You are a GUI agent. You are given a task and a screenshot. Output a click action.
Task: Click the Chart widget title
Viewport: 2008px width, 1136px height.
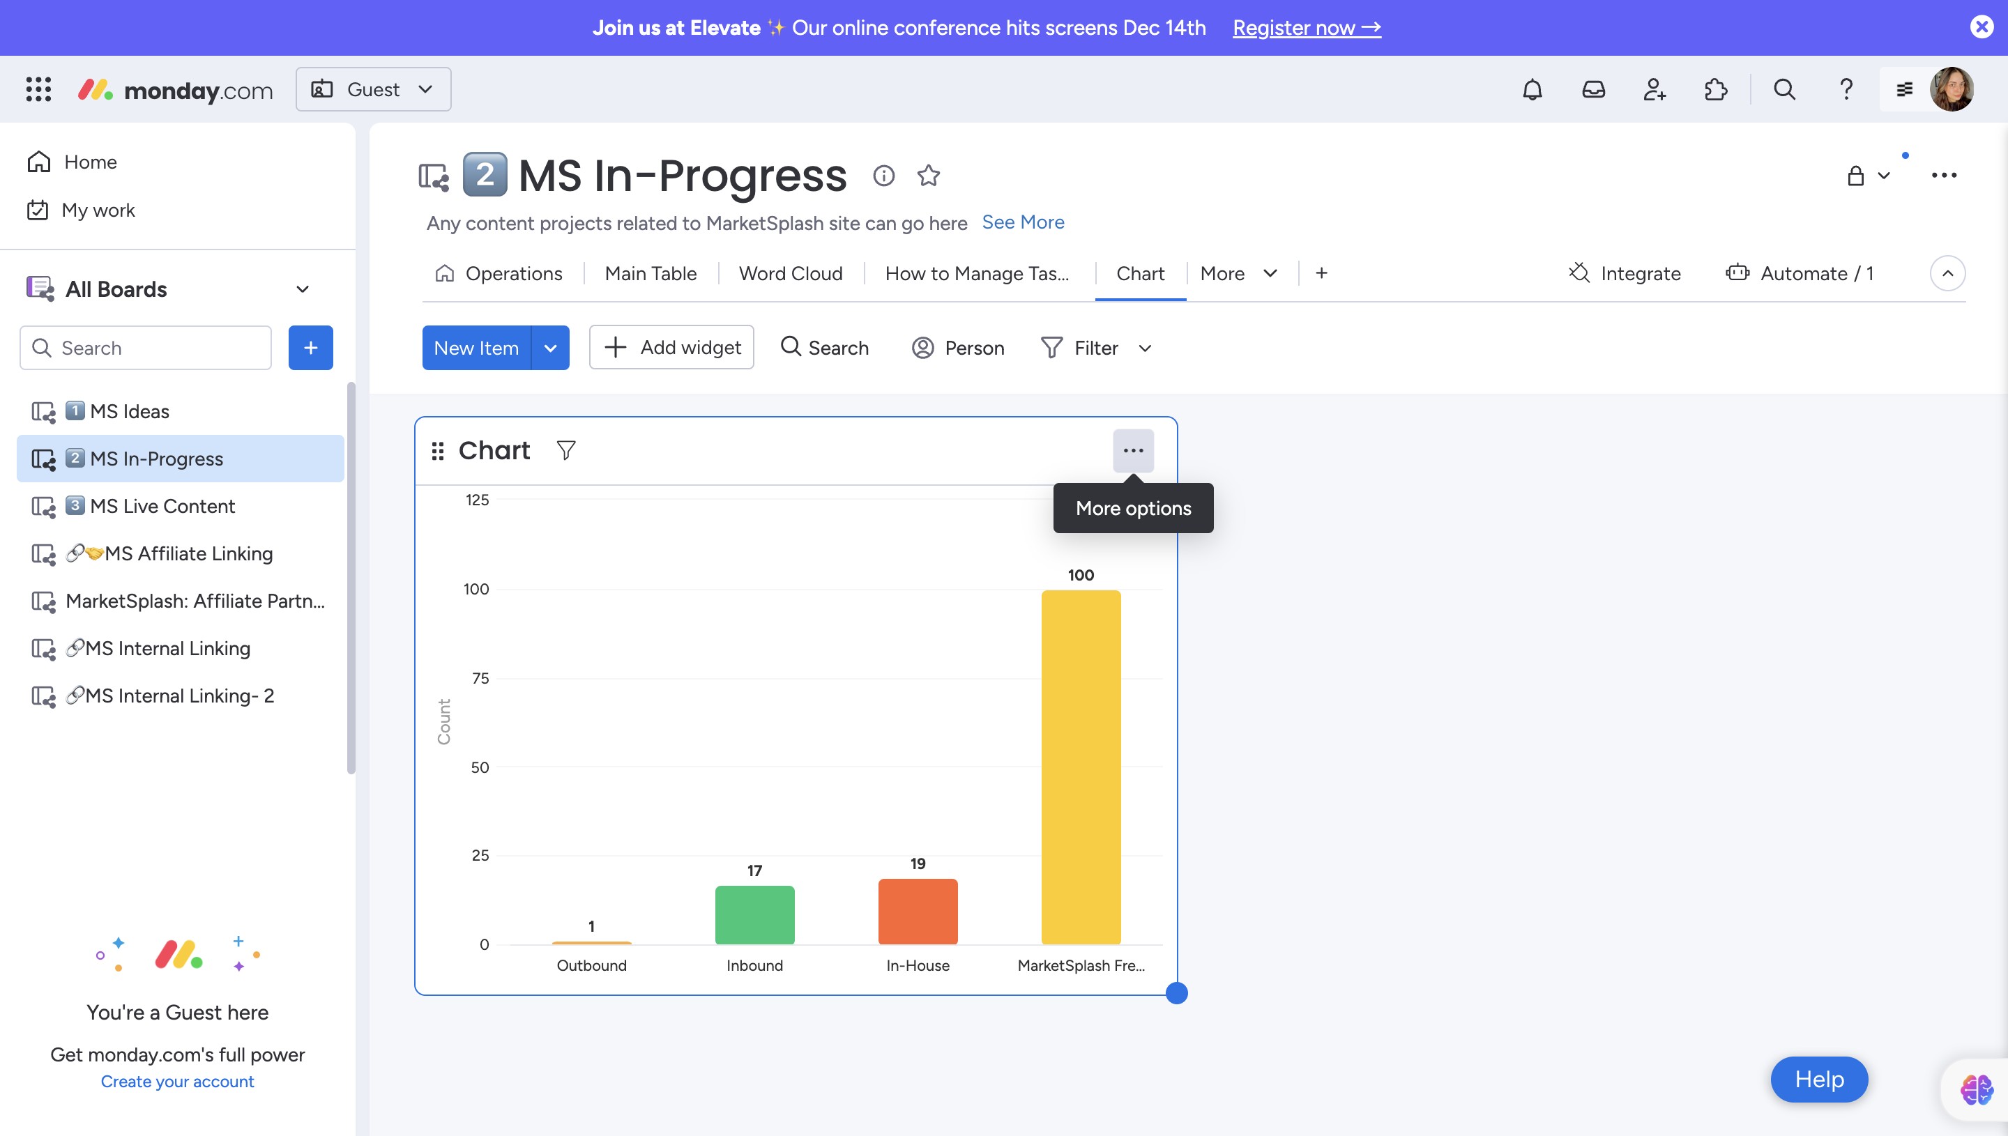click(494, 450)
